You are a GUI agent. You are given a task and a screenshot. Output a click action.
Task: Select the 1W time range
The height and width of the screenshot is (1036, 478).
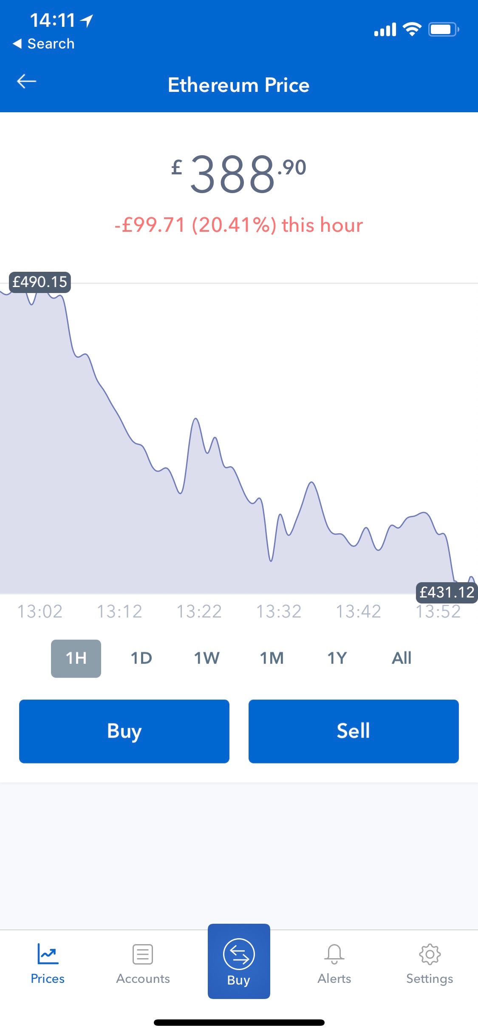coord(206,658)
